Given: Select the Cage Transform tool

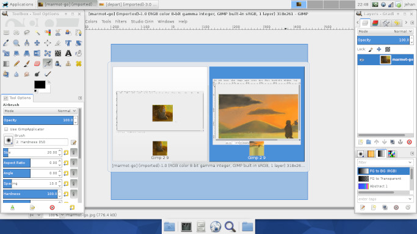Looking at the screenshot, I should point(48,54).
